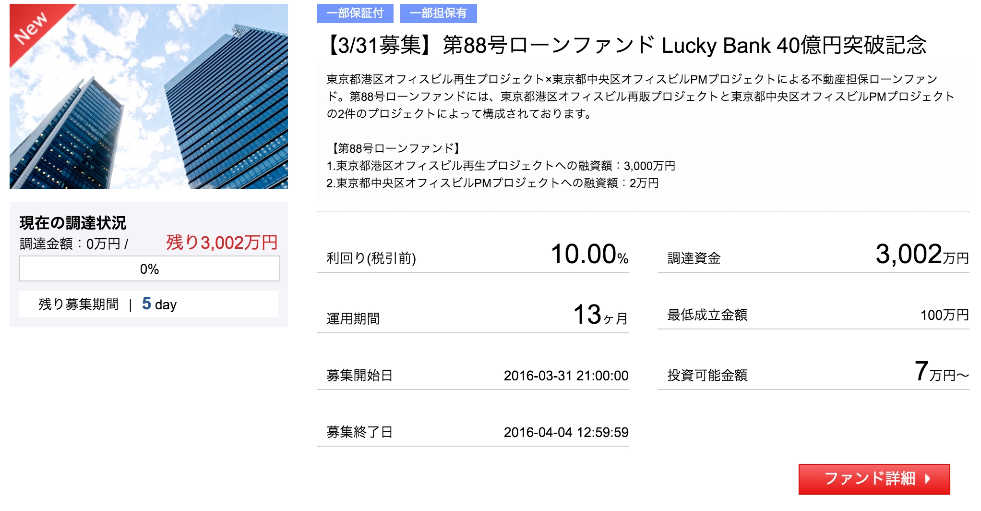Select the 一部担保有 tag
Image resolution: width=981 pixels, height=511 pixels.
pos(439,13)
